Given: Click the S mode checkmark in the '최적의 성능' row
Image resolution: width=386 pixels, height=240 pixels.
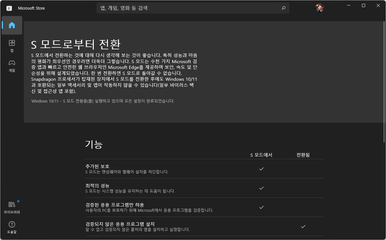Looking at the screenshot, I should (x=261, y=188).
